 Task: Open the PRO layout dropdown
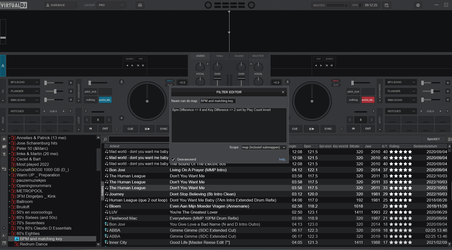click(x=111, y=5)
